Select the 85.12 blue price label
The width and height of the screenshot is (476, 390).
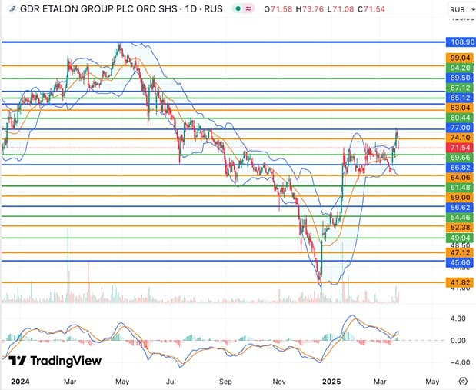tap(460, 98)
